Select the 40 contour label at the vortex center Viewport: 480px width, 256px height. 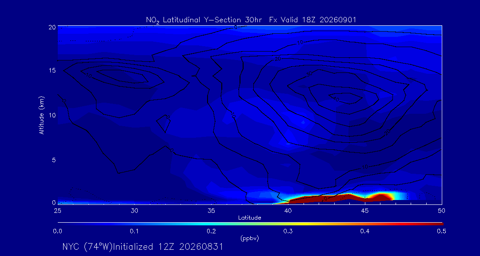[x=336, y=100]
